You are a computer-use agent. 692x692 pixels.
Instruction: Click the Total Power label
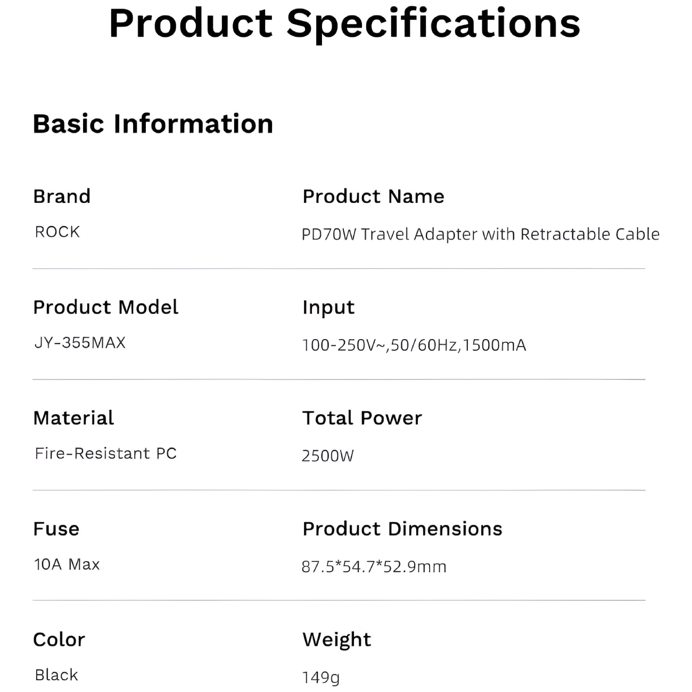tap(362, 418)
